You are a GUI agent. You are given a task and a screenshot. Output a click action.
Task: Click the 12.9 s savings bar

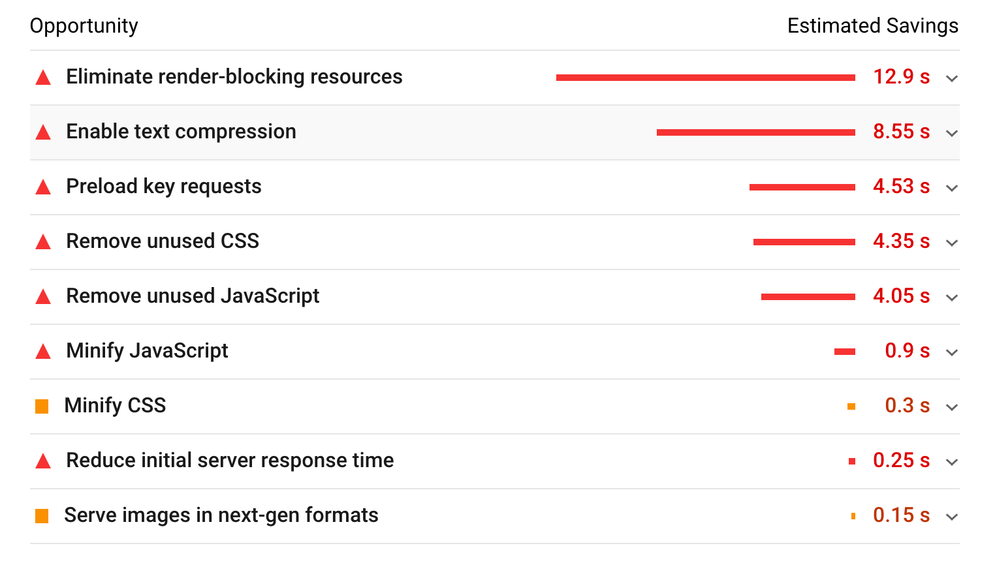tap(706, 78)
